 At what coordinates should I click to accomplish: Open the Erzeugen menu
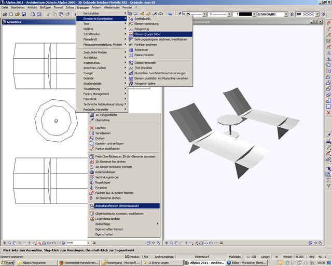[82, 7]
